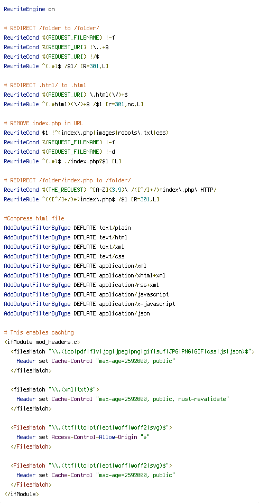The width and height of the screenshot is (259, 503).
Task: Click the RewriteCond $1 !^(index\.php|images... line
Action: [86, 133]
